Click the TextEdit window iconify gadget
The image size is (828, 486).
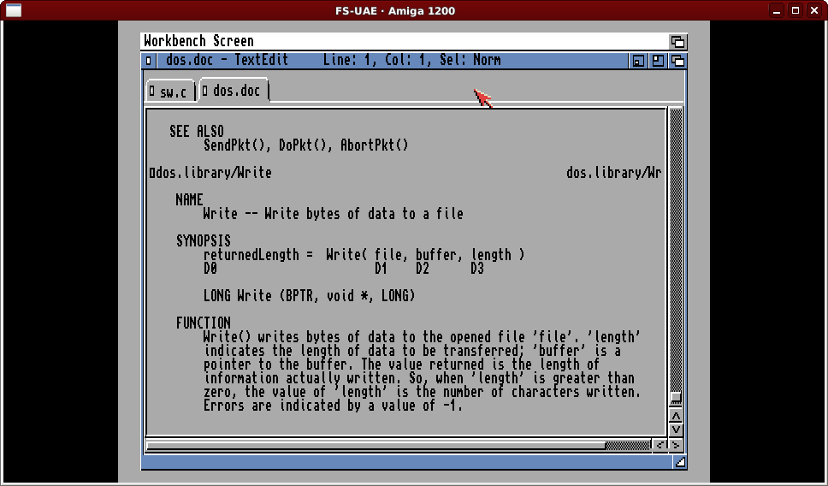click(x=638, y=61)
